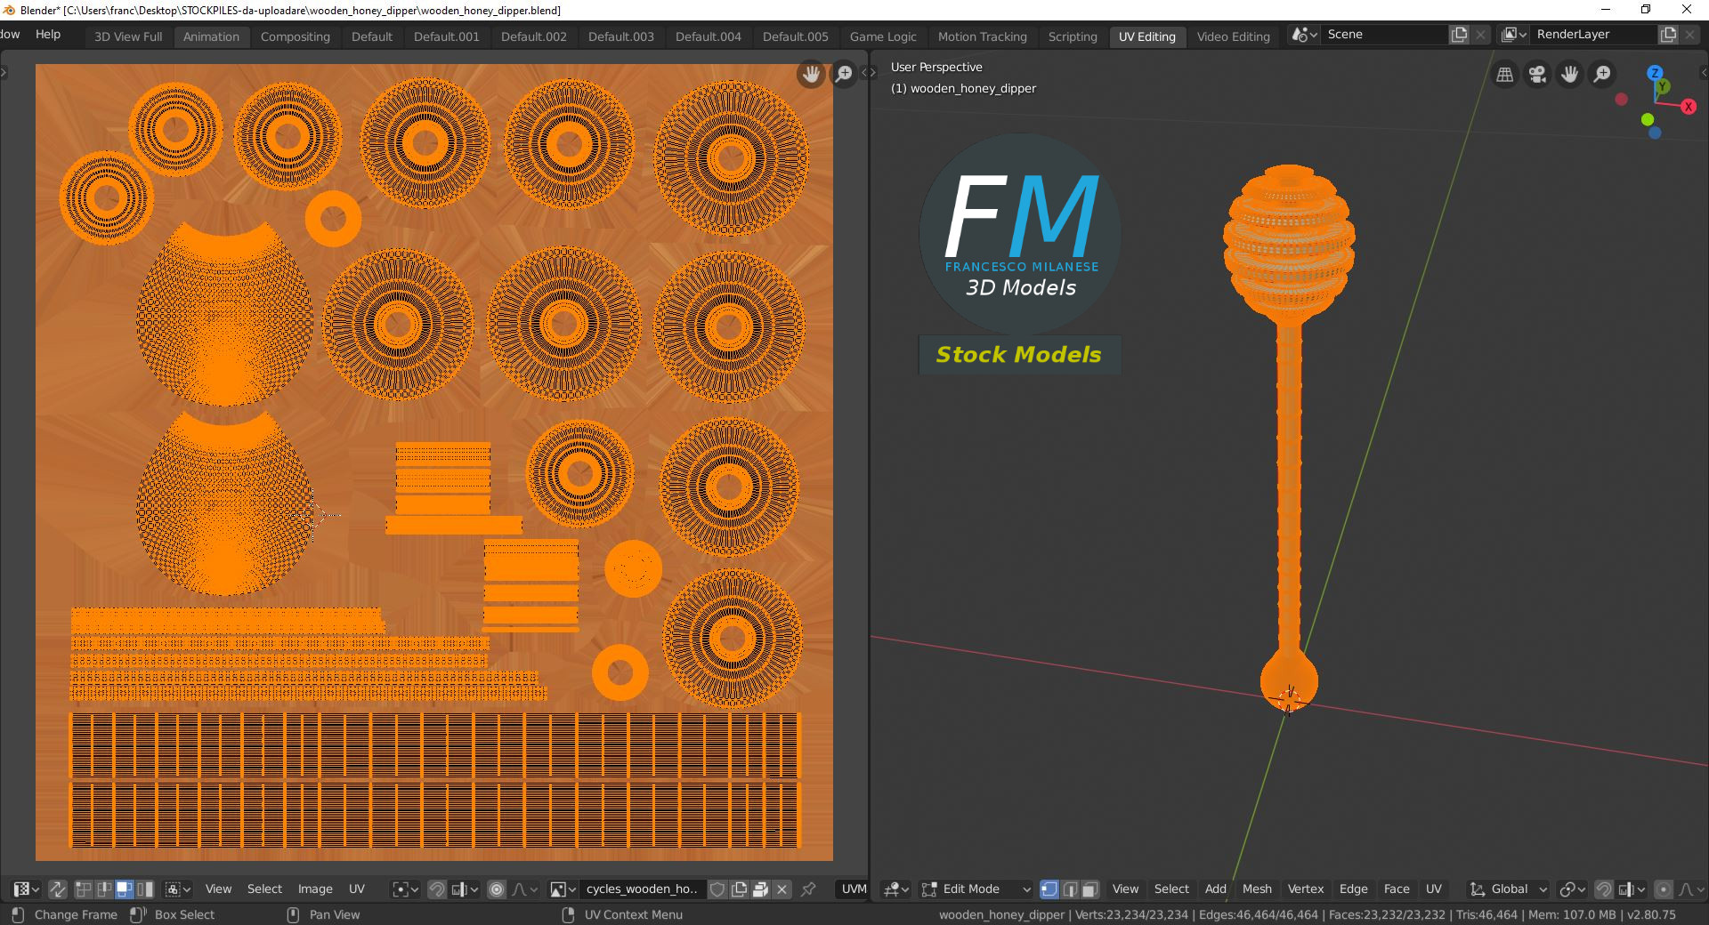The image size is (1709, 925).
Task: Click the pan hand icon in 3D viewport
Action: tap(1569, 75)
